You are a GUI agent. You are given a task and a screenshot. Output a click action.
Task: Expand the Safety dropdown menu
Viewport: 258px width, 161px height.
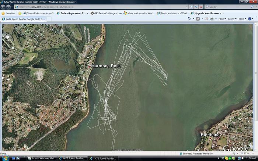click(x=232, y=19)
